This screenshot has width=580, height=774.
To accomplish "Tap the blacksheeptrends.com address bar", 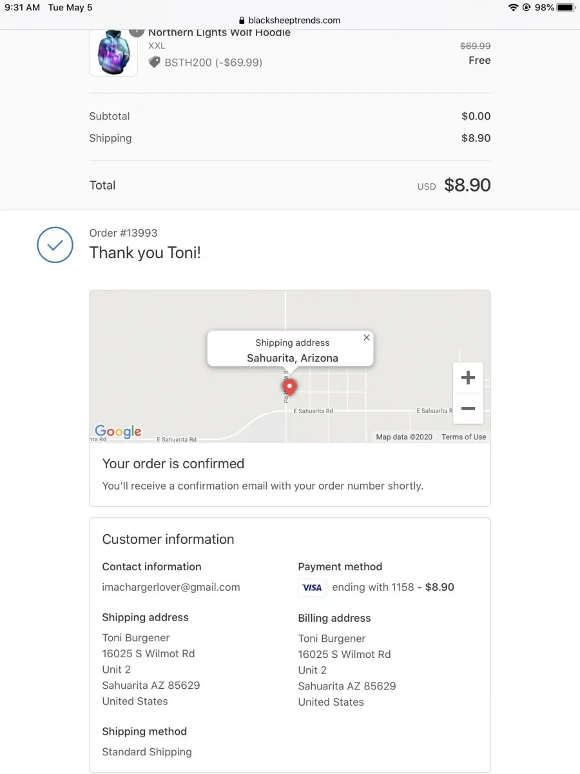I will [289, 20].
